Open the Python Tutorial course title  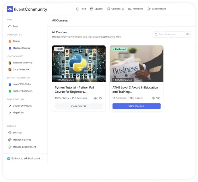74,90
